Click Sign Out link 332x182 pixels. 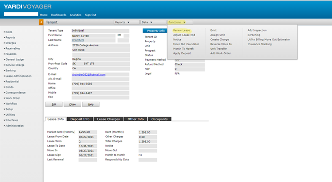pyautogui.click(x=90, y=15)
